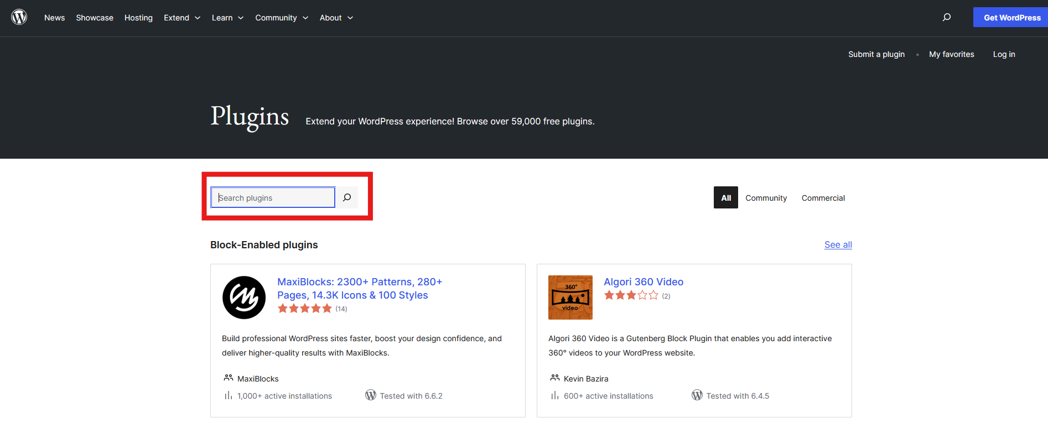Open the MaxiBlocks plugin logo icon
The height and width of the screenshot is (423, 1048).
pos(244,297)
